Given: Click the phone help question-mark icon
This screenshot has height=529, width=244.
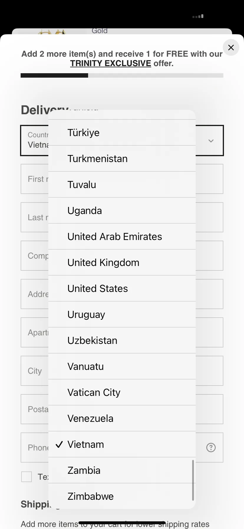Looking at the screenshot, I should point(211,448).
